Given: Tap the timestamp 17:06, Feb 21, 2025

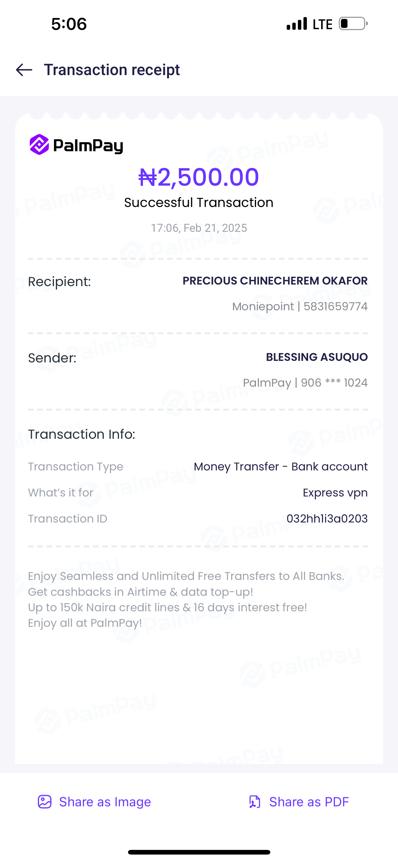Looking at the screenshot, I should tap(199, 228).
